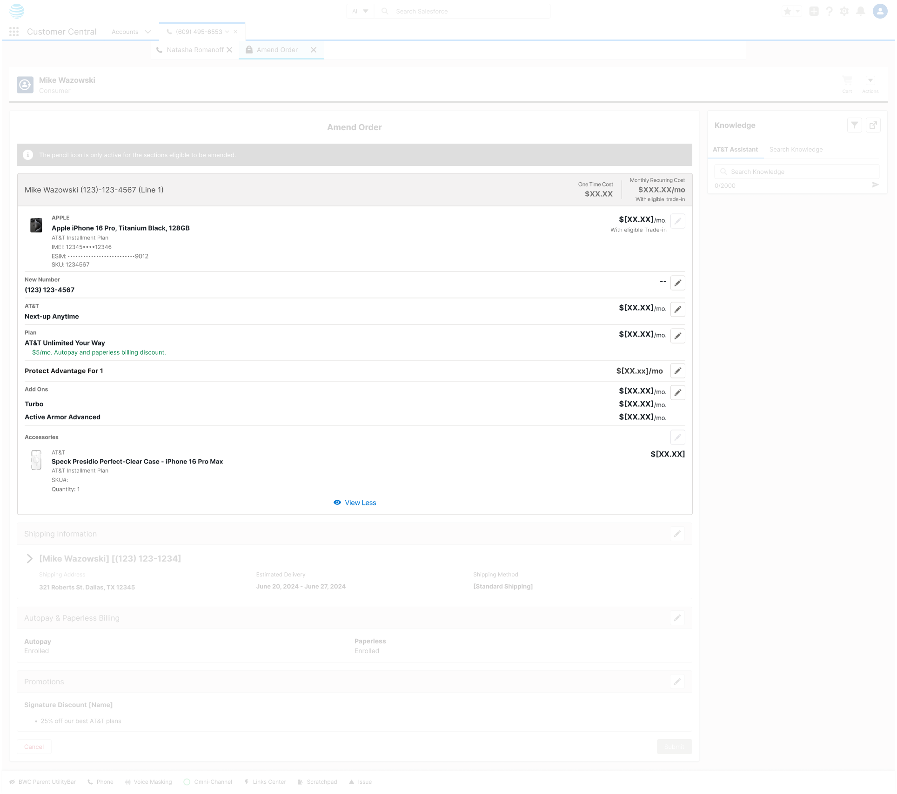Viewport: 897px width, 794px height.
Task: Open Phone in the utility bar
Action: point(100,782)
